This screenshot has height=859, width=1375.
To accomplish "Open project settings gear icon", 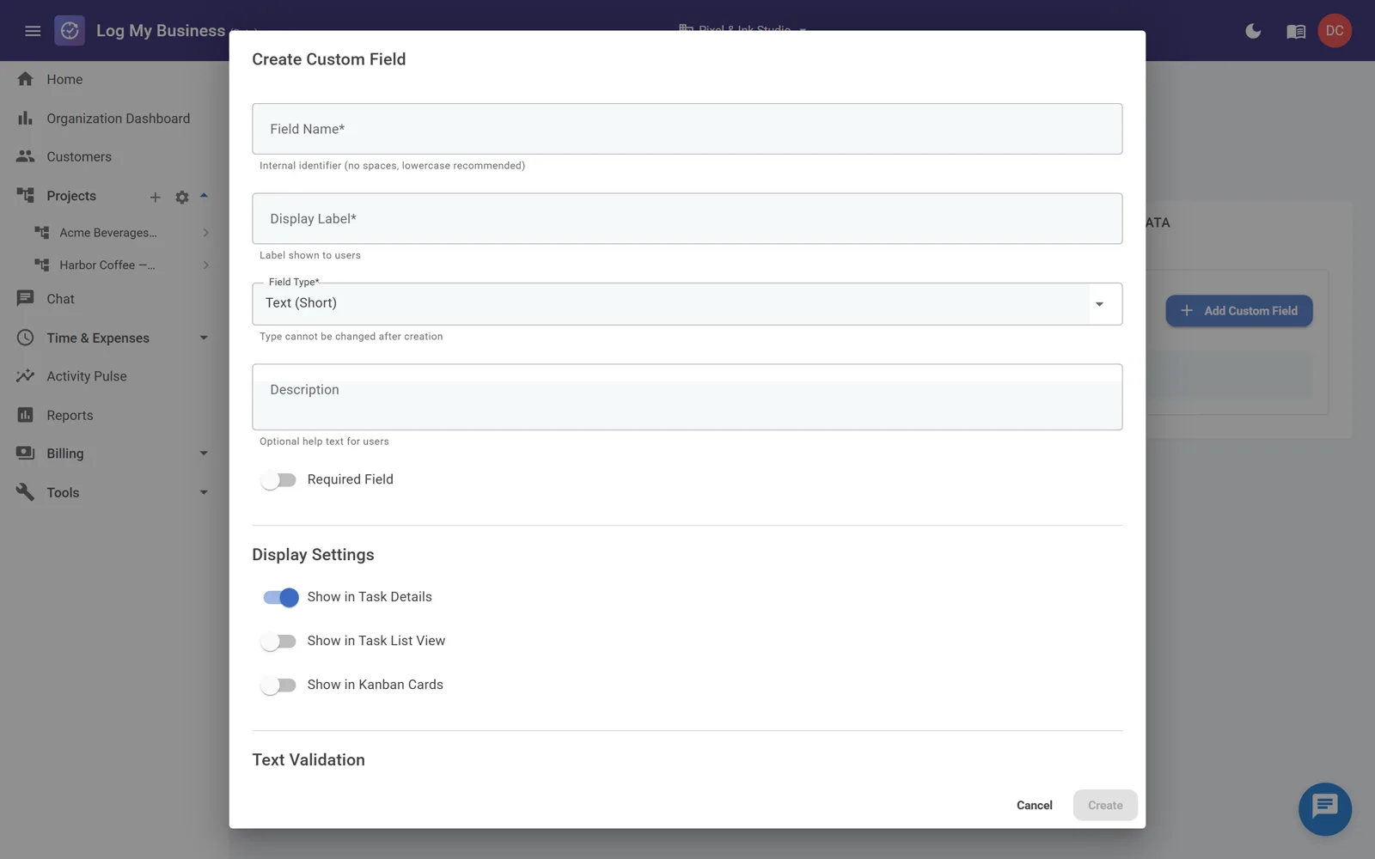I will 182,198.
